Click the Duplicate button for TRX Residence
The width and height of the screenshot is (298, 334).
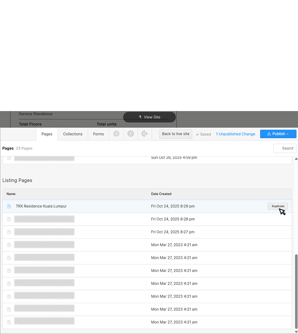pos(278,206)
